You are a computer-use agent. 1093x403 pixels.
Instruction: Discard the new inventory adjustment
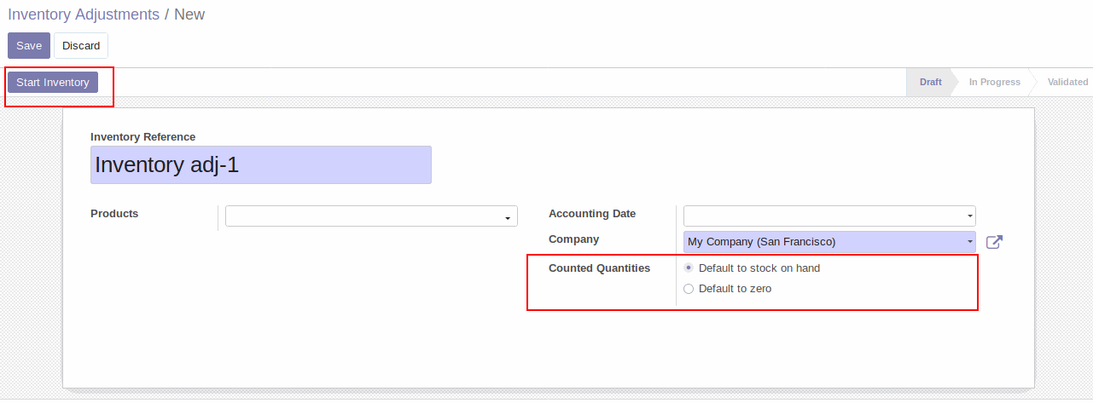[x=81, y=45]
